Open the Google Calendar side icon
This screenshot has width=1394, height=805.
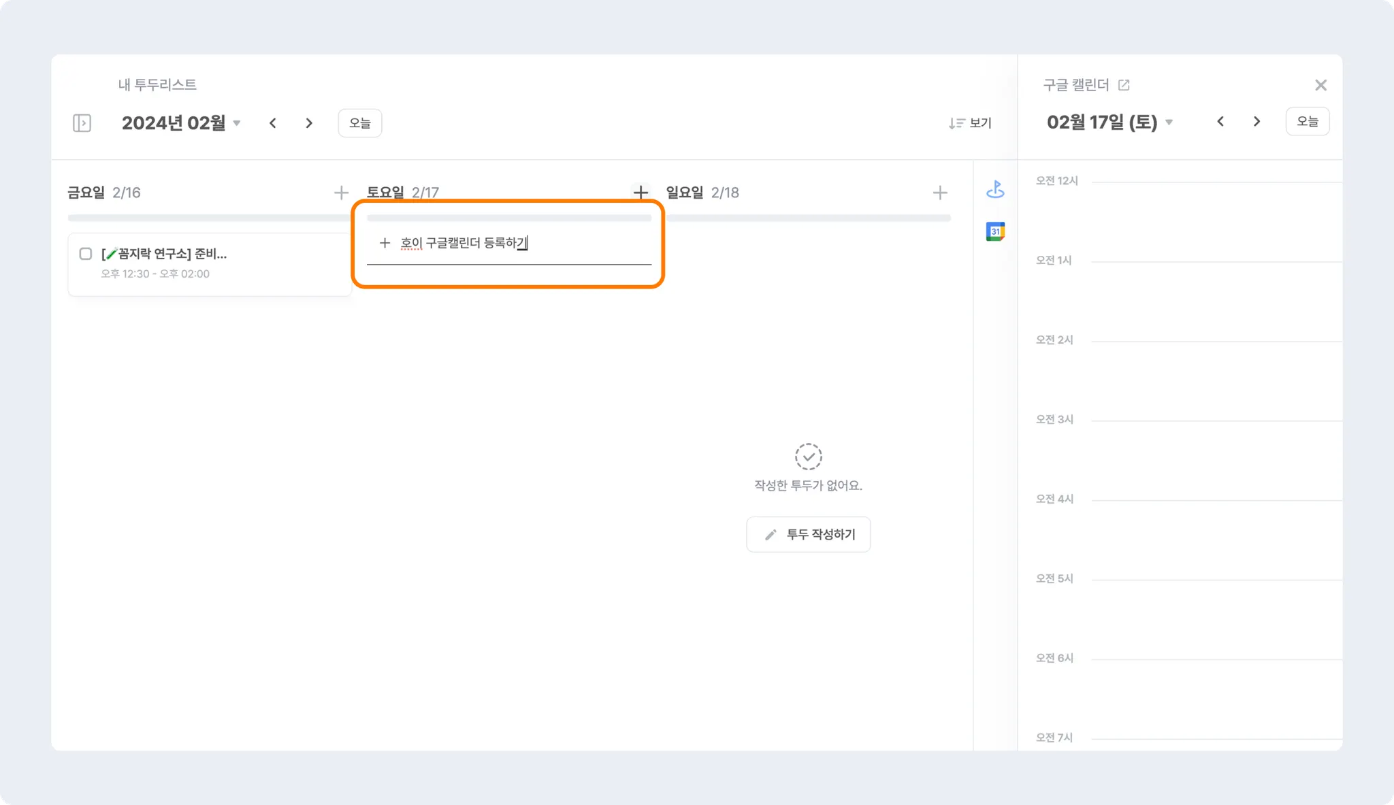(x=995, y=231)
